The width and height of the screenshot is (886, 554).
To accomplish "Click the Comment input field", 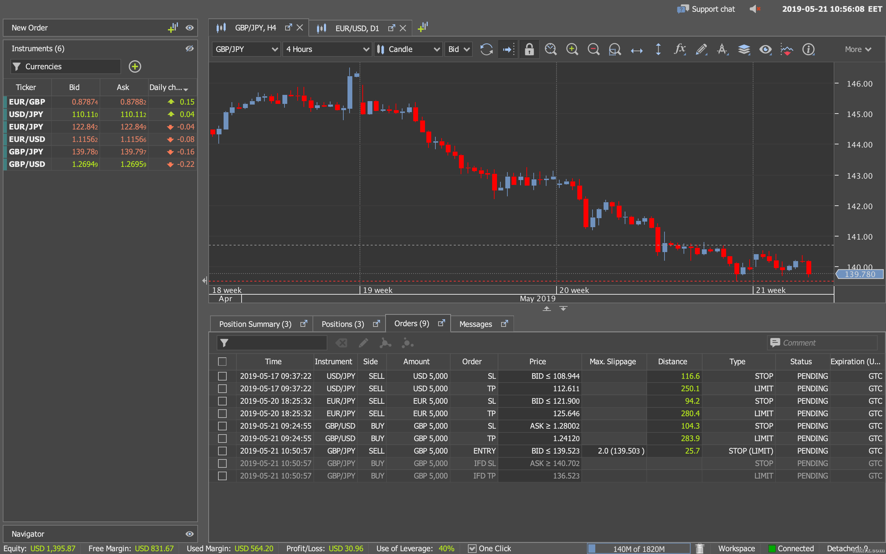I will (822, 342).
